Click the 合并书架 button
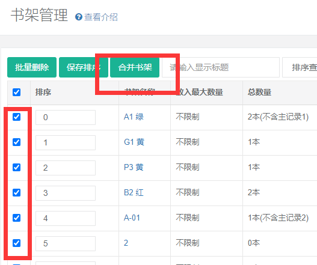Screen dimensions: 317x265 pos(135,67)
